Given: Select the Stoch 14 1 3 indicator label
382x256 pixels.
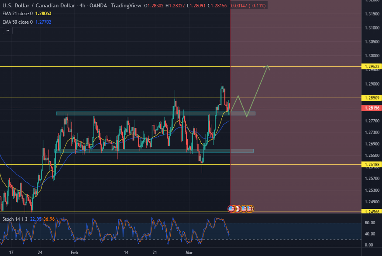Looking at the screenshot, I should 15,219.
